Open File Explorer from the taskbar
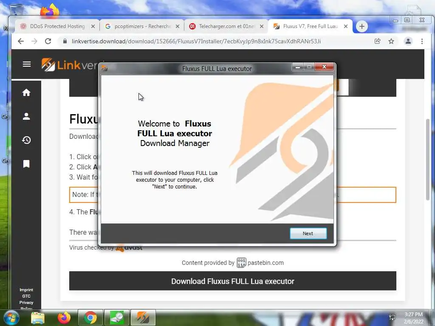 38,318
